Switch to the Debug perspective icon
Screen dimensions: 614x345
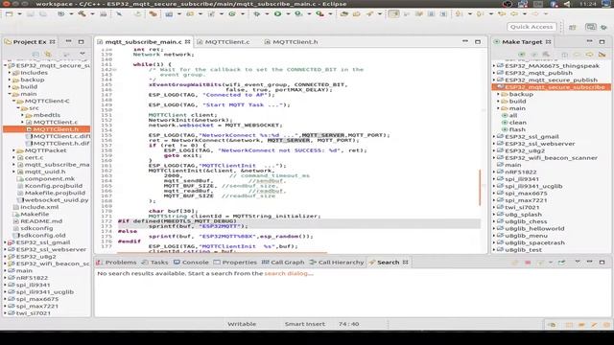[604, 27]
